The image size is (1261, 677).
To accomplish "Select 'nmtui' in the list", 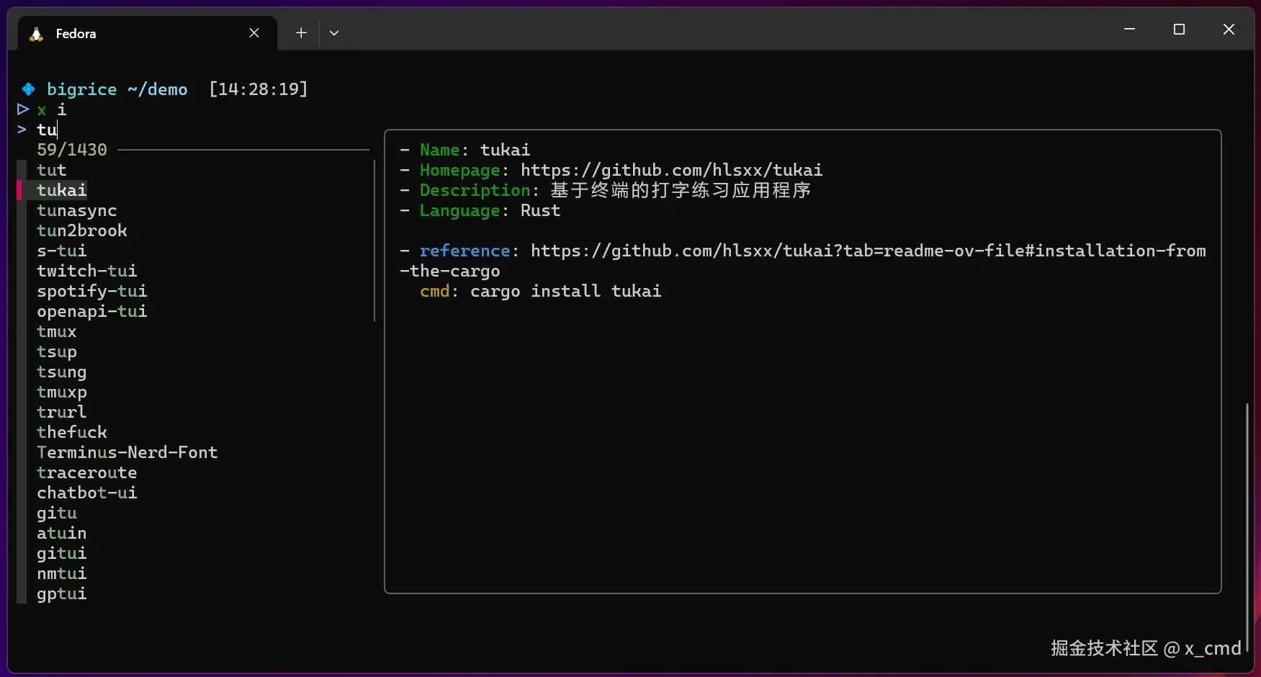I will click(62, 573).
